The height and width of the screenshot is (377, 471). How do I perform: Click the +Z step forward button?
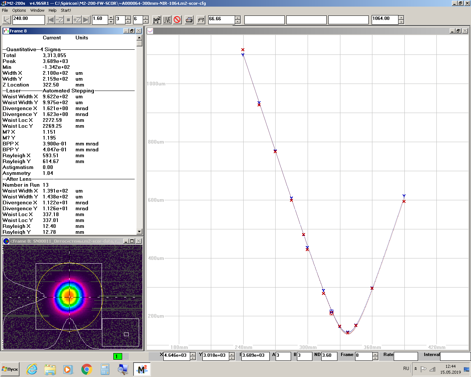[77, 20]
